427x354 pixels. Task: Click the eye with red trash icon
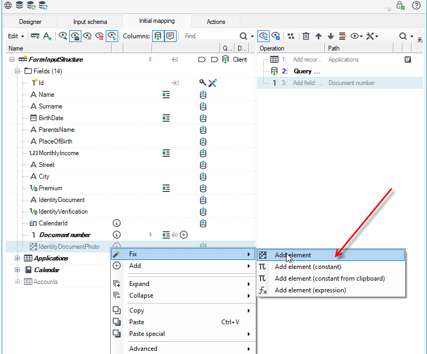(99, 36)
